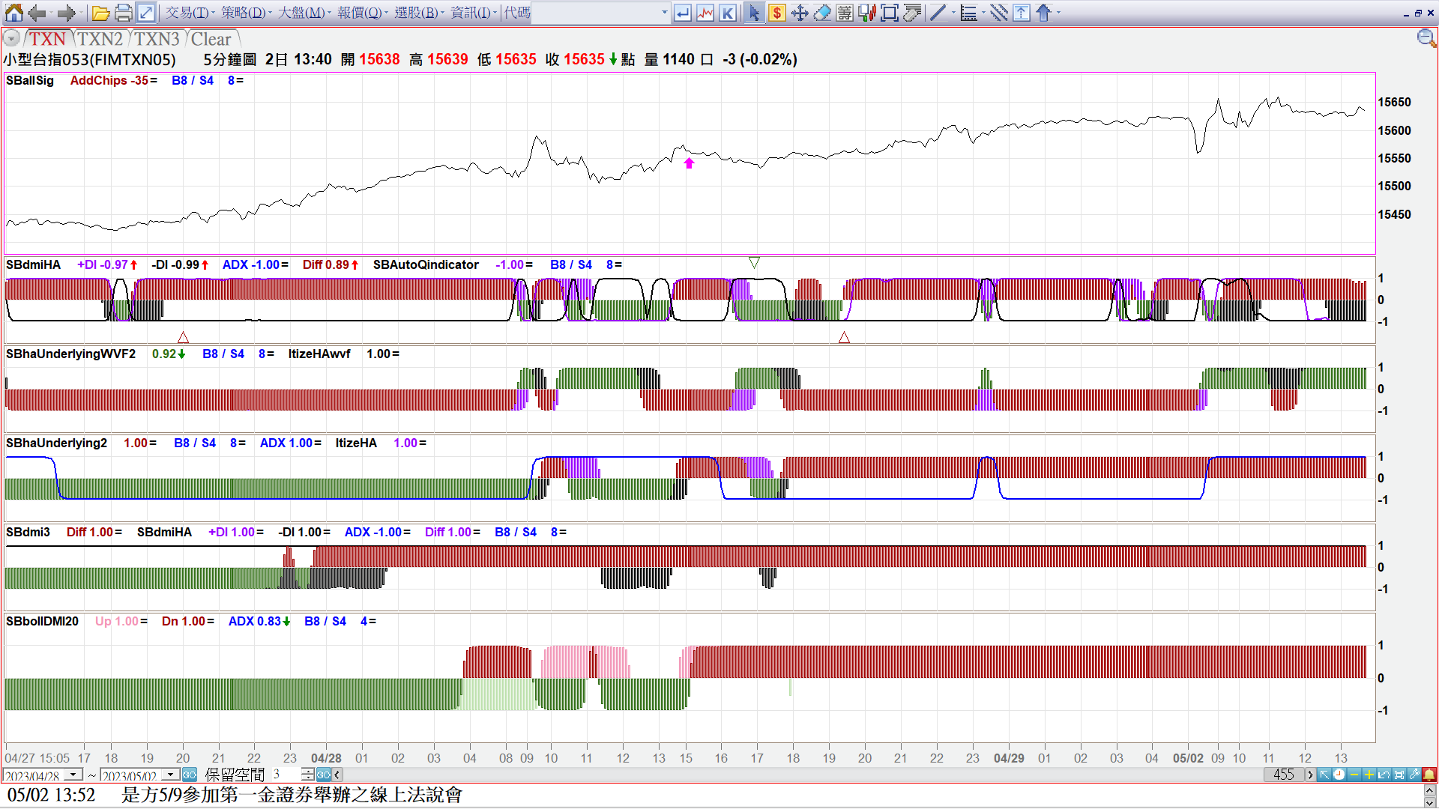
Task: Select the crosshair move tool
Action: tap(800, 13)
